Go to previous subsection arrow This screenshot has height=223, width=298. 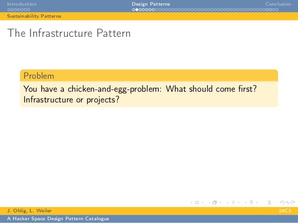pyautogui.click(x=227, y=203)
